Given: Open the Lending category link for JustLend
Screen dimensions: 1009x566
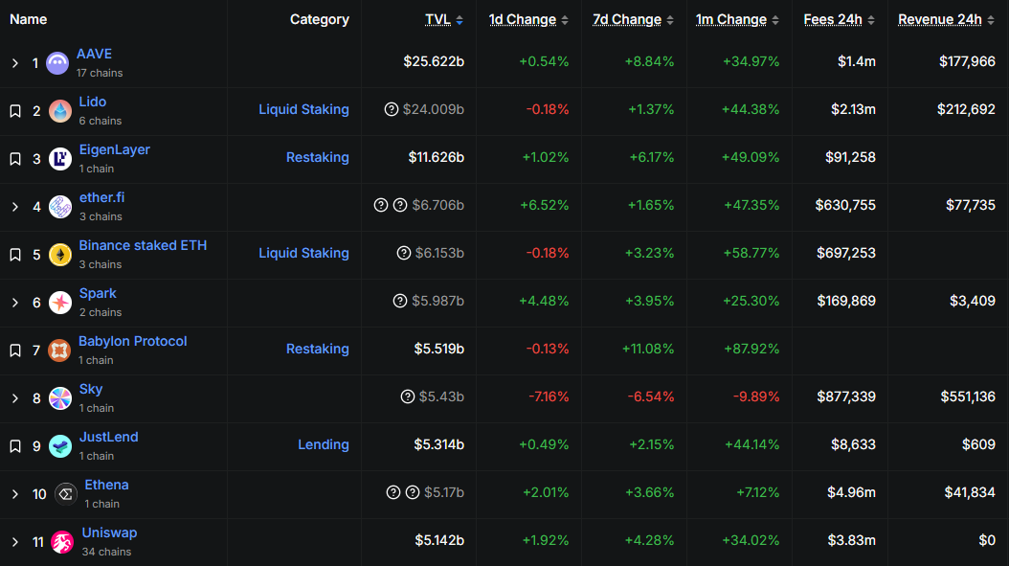Looking at the screenshot, I should [323, 444].
